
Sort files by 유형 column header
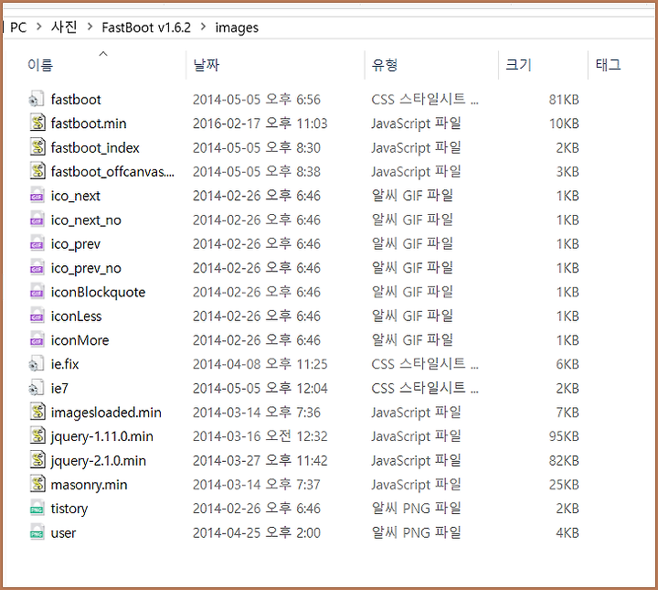click(x=385, y=65)
